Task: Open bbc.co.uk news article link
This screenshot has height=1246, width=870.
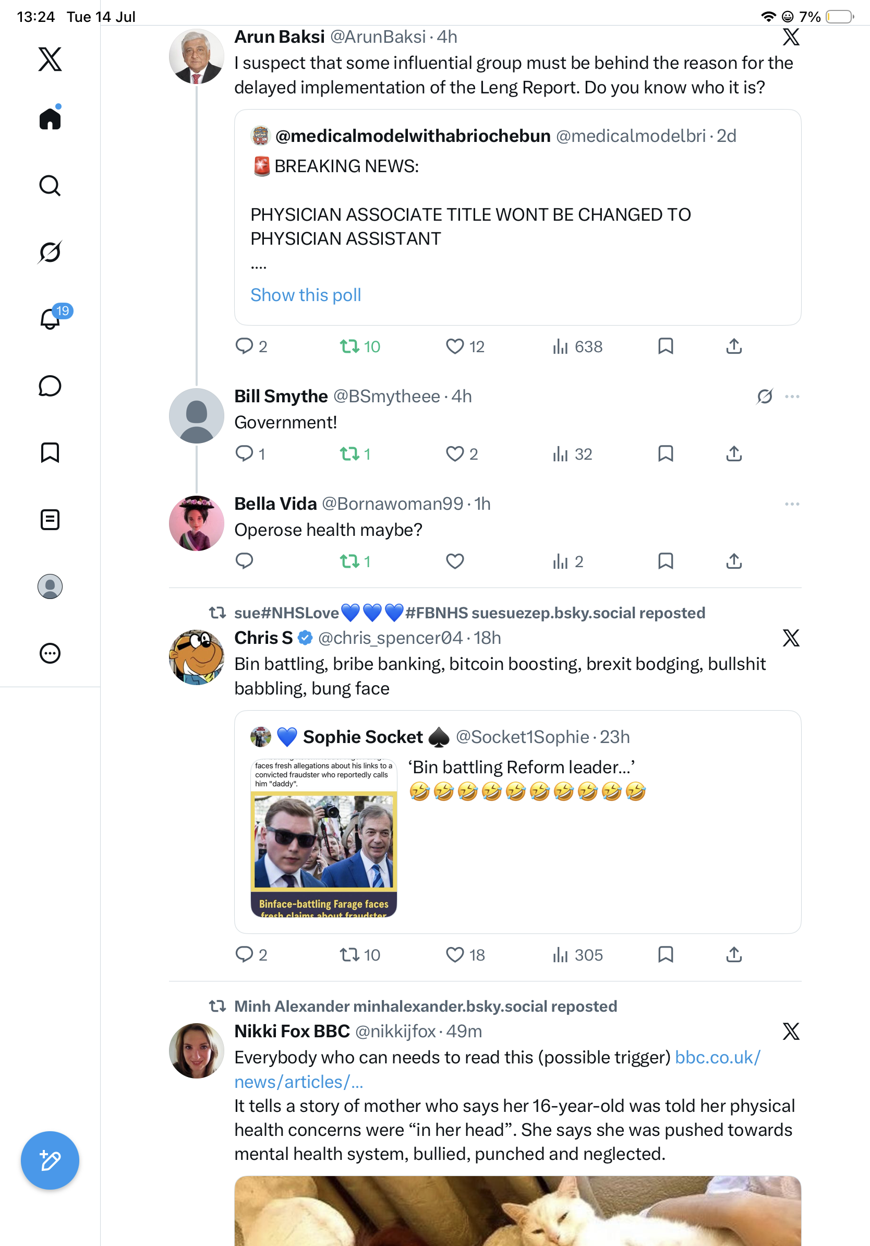Action: pos(498,1070)
